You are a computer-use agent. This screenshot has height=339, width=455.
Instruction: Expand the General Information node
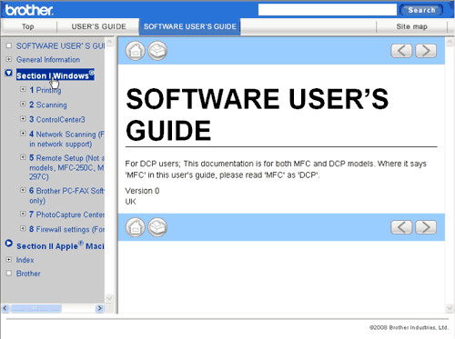(9, 59)
